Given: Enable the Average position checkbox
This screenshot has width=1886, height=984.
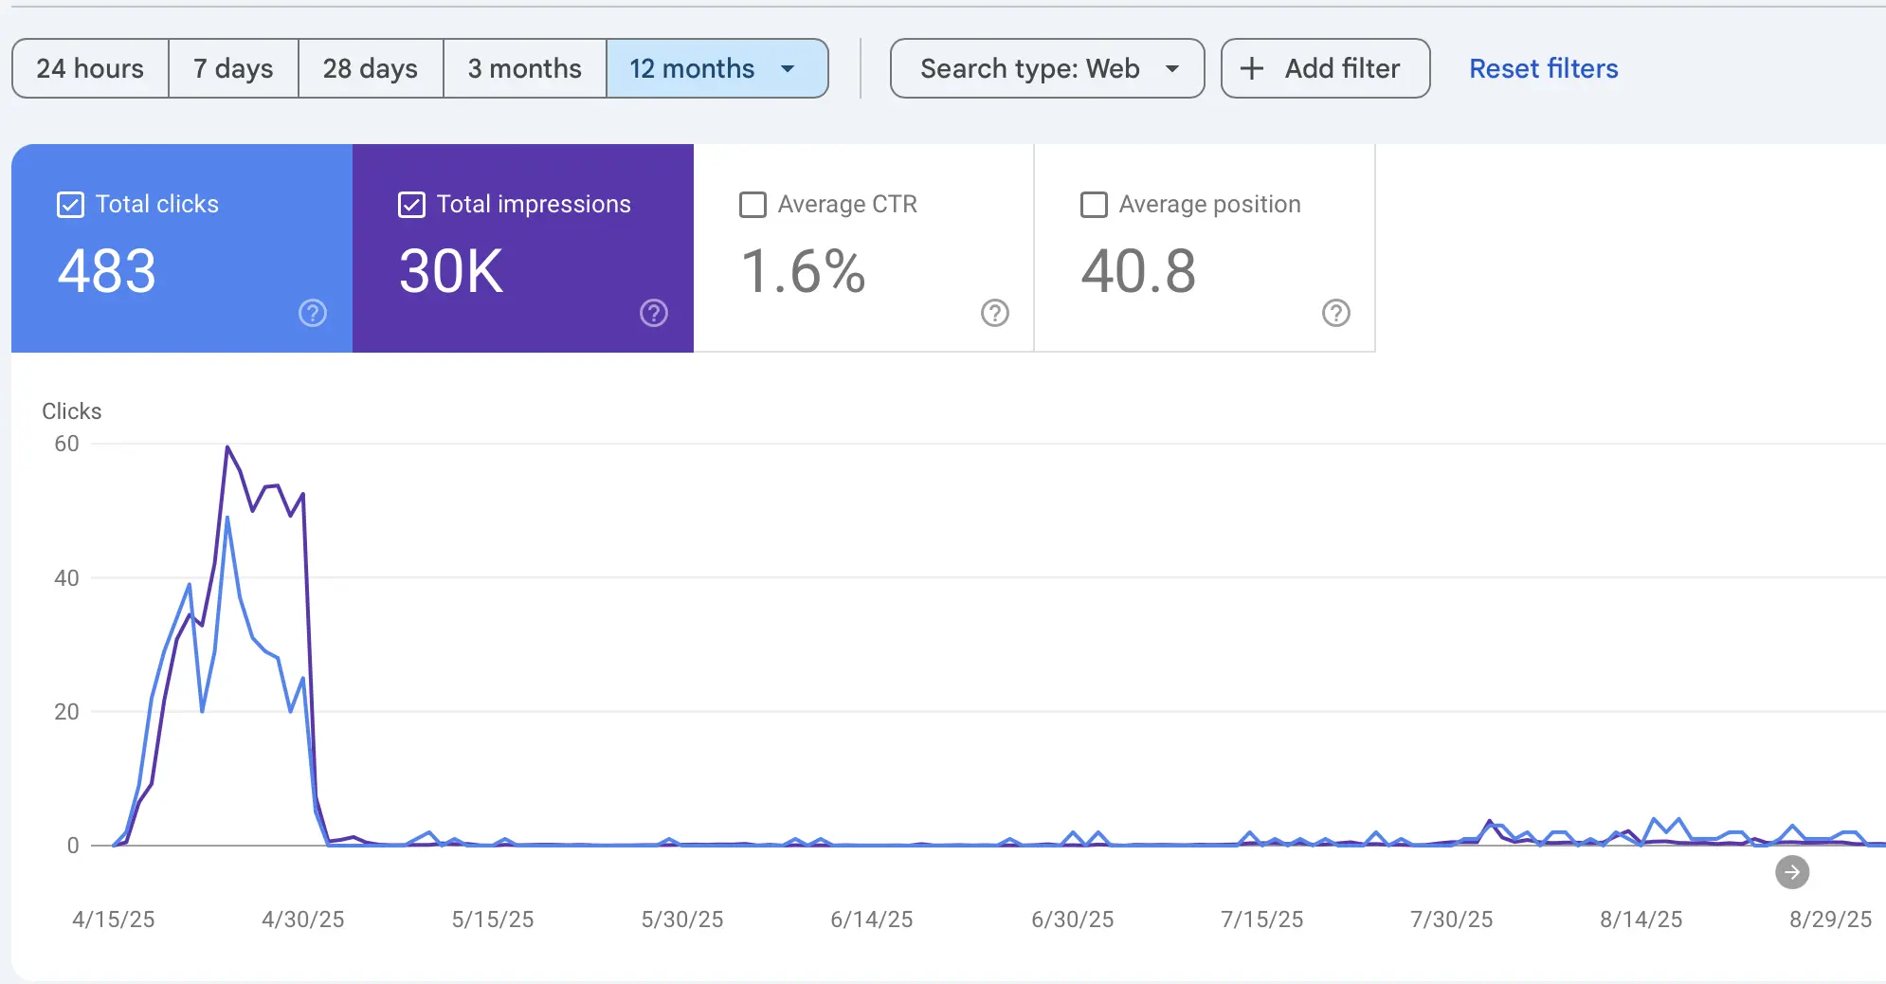Looking at the screenshot, I should coord(1094,205).
